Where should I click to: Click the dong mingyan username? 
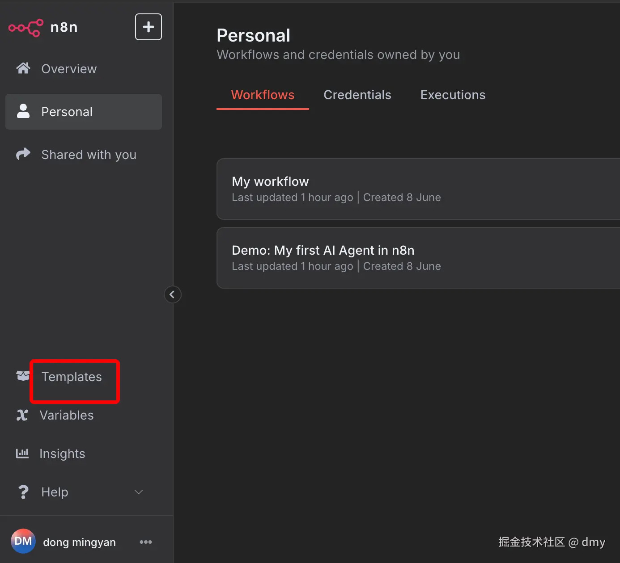pos(79,542)
